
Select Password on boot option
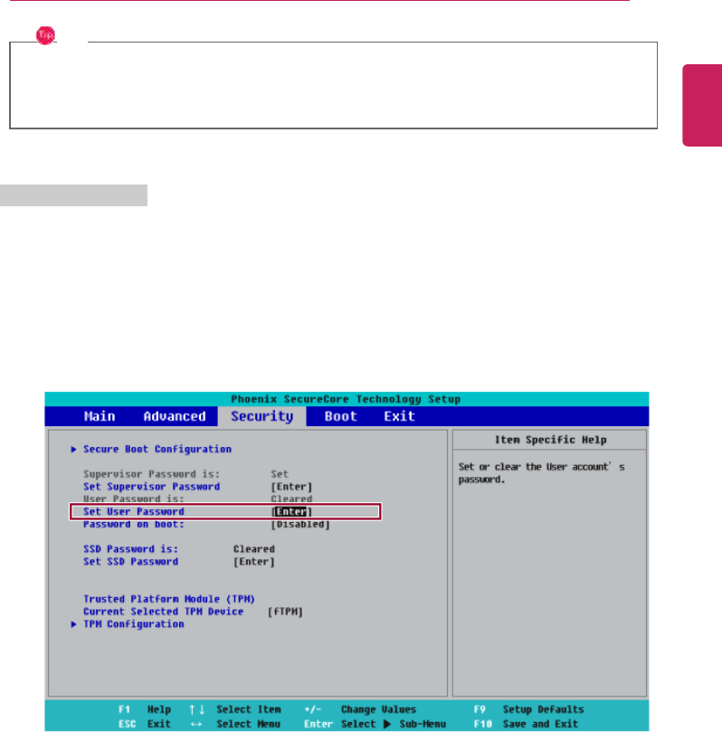click(x=134, y=524)
